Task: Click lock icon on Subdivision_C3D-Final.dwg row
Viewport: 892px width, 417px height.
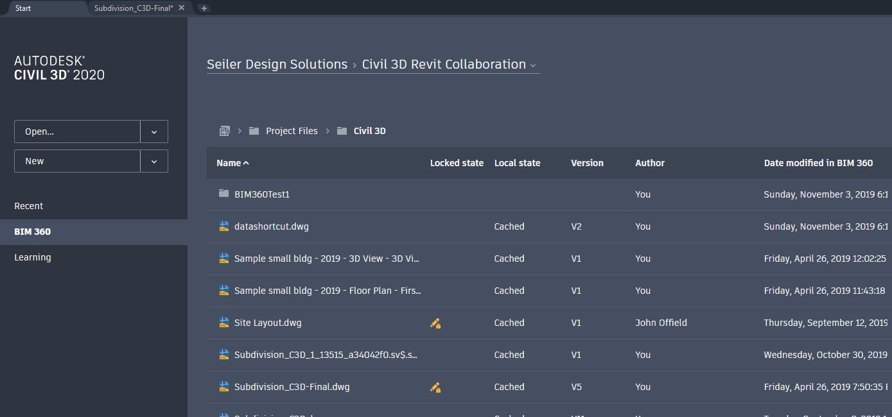Action: [435, 387]
